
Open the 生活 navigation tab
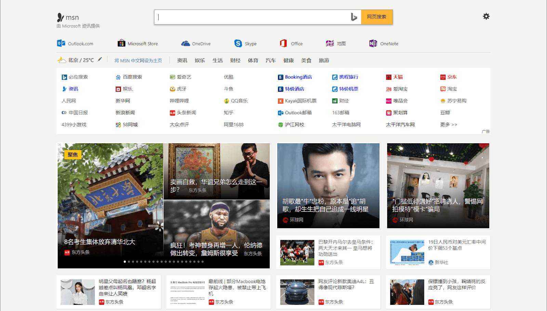[x=218, y=60]
